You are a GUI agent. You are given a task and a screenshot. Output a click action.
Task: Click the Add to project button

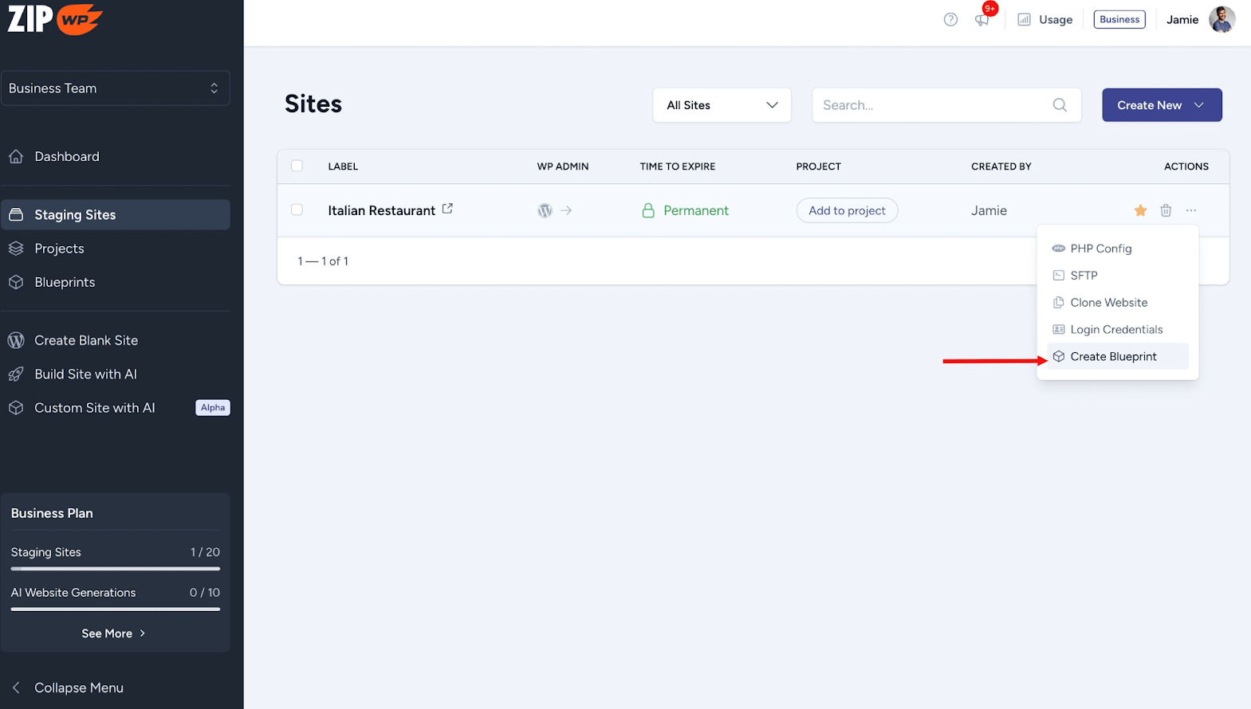(847, 210)
